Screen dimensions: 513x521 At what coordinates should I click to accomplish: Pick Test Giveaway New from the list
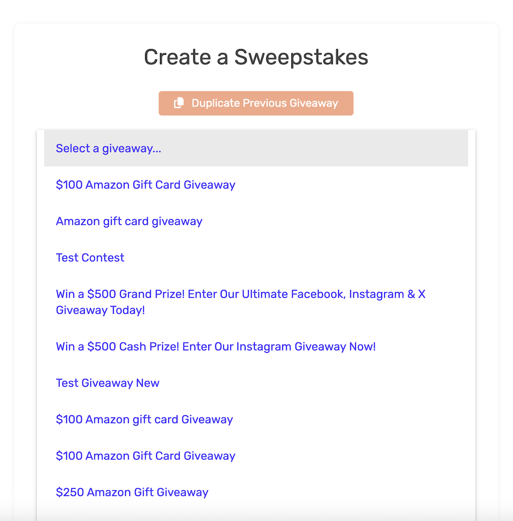(107, 383)
